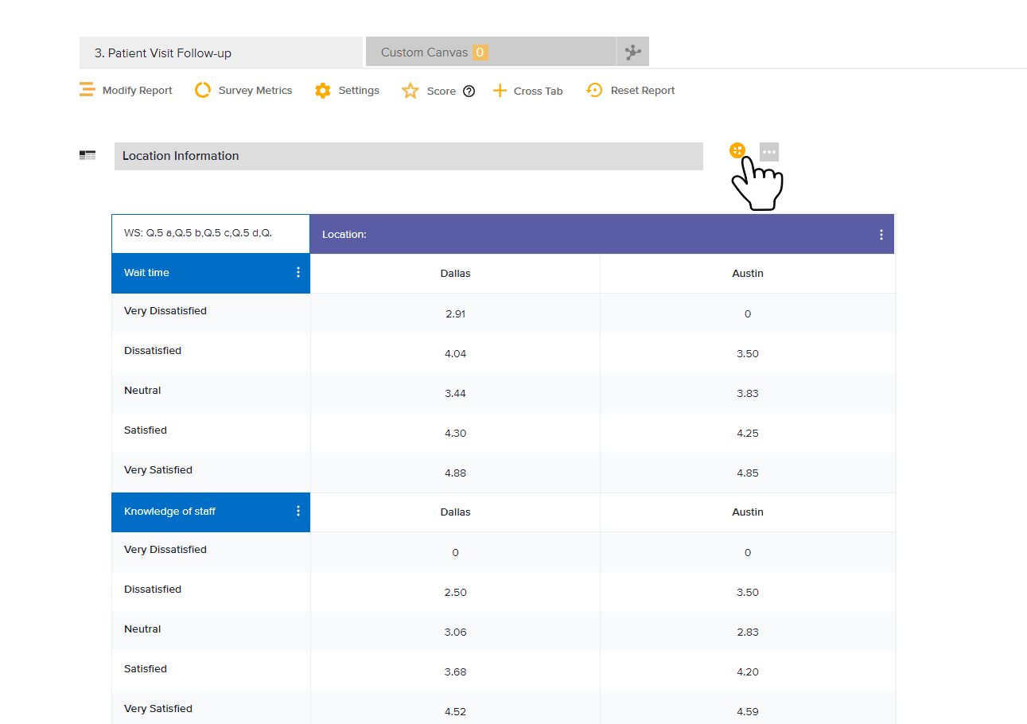This screenshot has width=1027, height=724.
Task: Click the table icon beside Location Information
Action: point(88,156)
